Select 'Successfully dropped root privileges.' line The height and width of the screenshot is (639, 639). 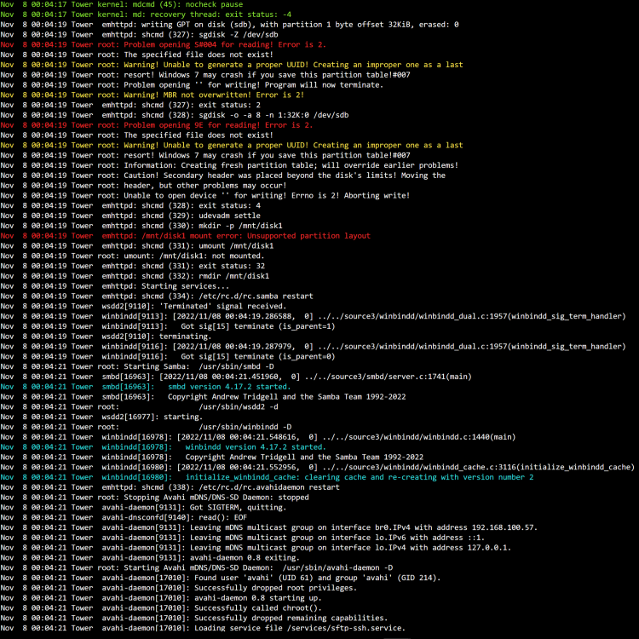click(x=179, y=588)
